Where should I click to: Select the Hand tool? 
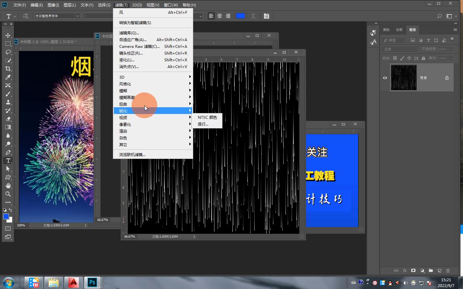8,186
